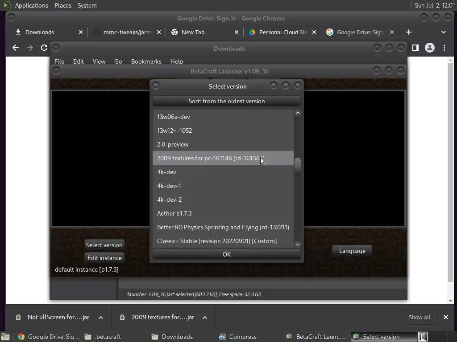457x342 pixels.
Task: Pick the 4k-dev-2 version
Action: pos(223,199)
